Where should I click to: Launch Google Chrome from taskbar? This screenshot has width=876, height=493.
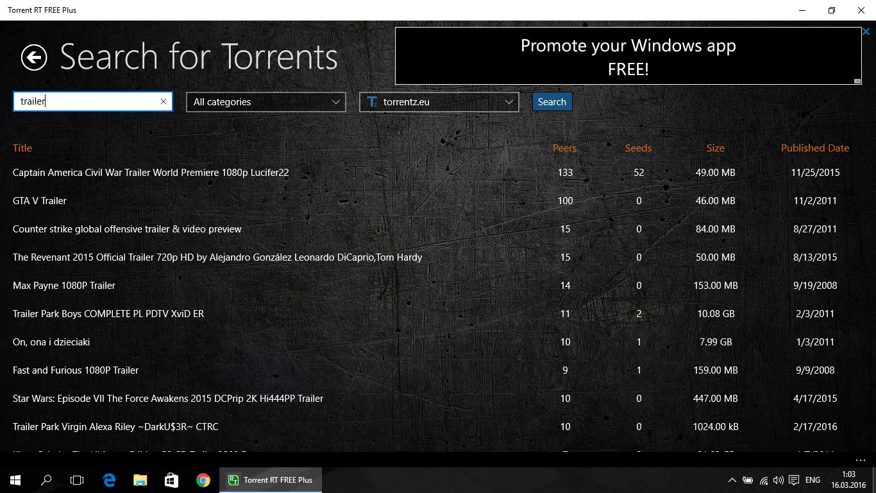tap(203, 480)
